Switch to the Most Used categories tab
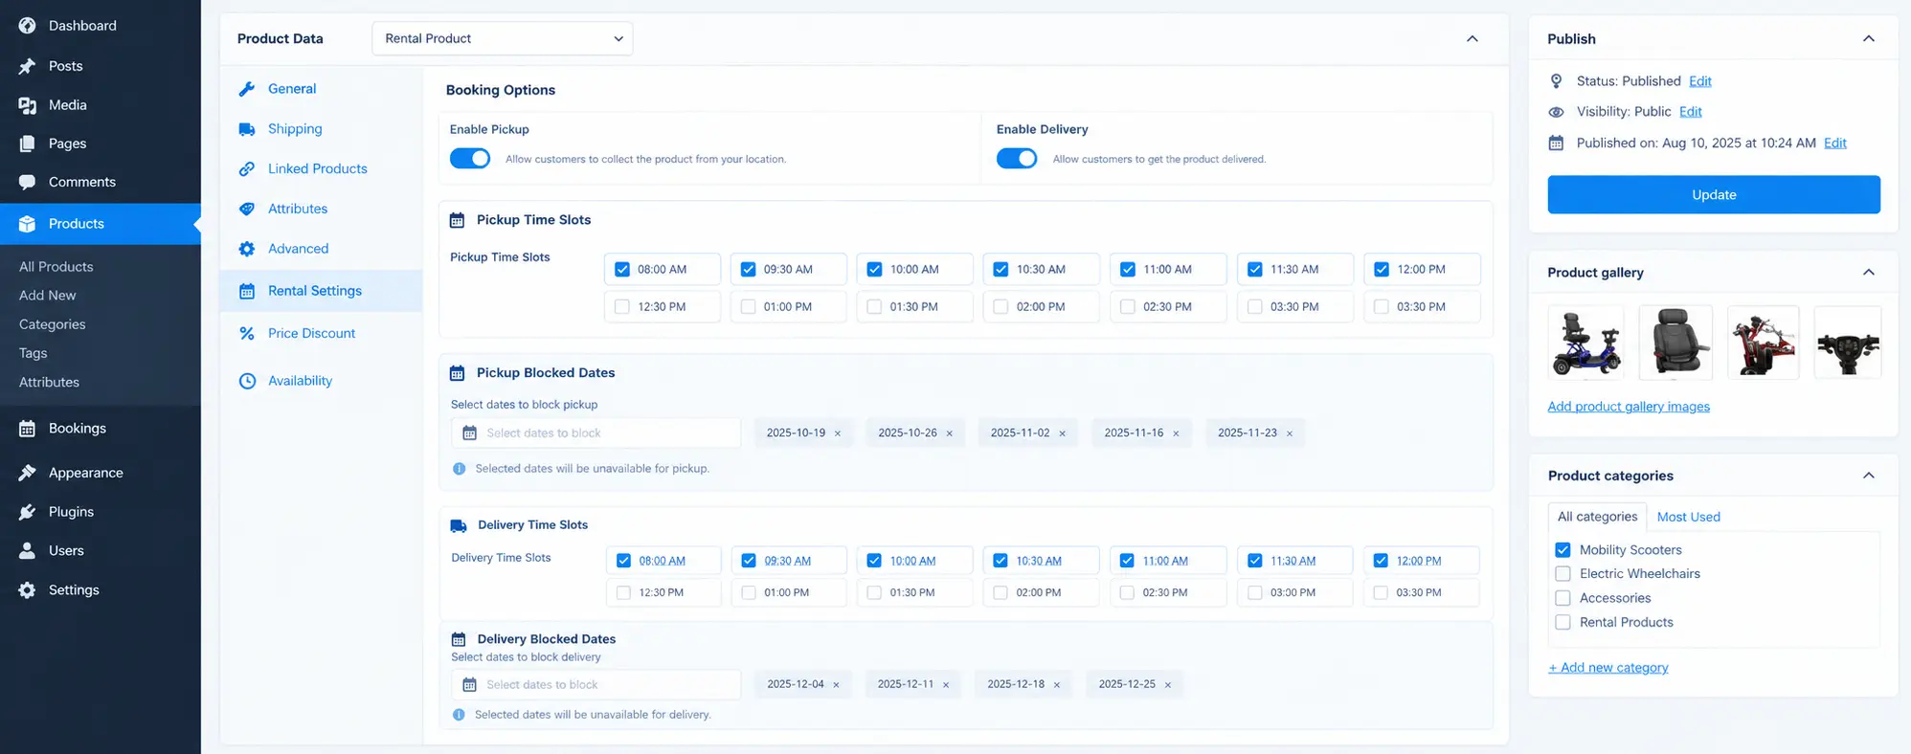This screenshot has height=754, width=1911. pyautogui.click(x=1689, y=517)
